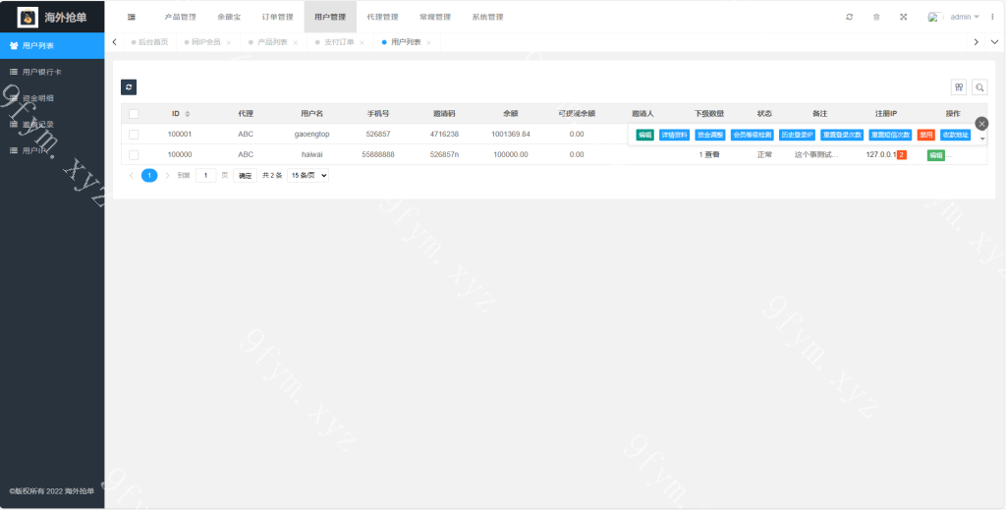Click page number 1 in pagination

pyautogui.click(x=149, y=175)
